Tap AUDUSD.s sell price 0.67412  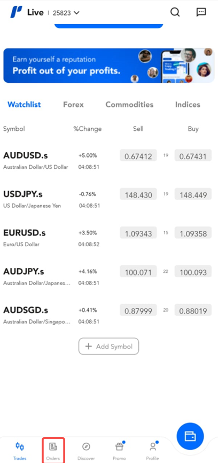(x=138, y=155)
